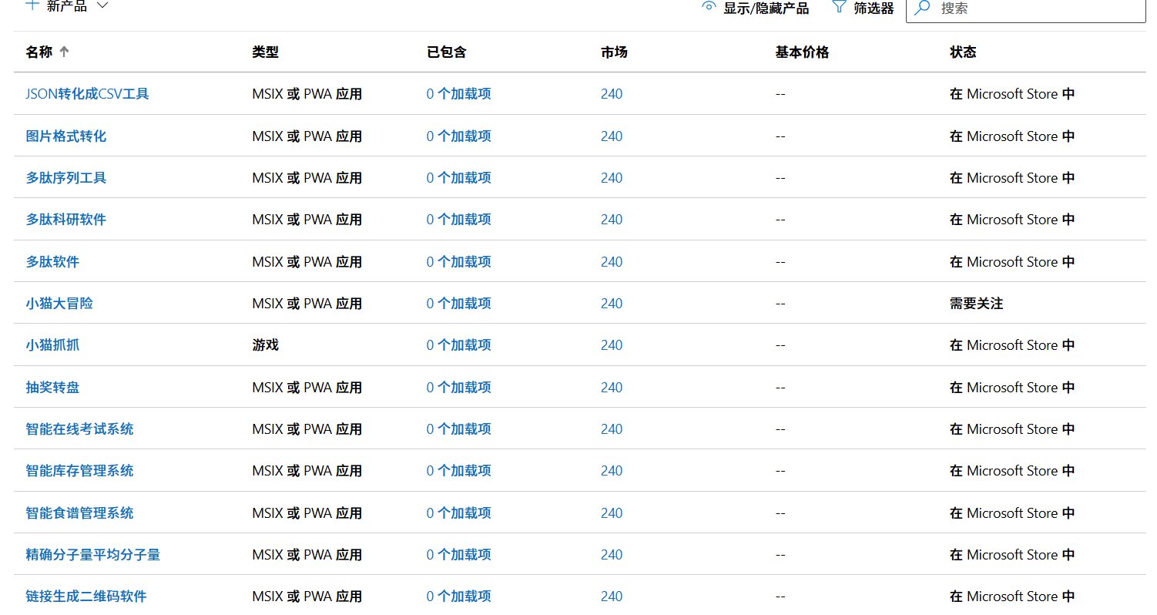Click the 类型 column header
1157x615 pixels.
(265, 52)
